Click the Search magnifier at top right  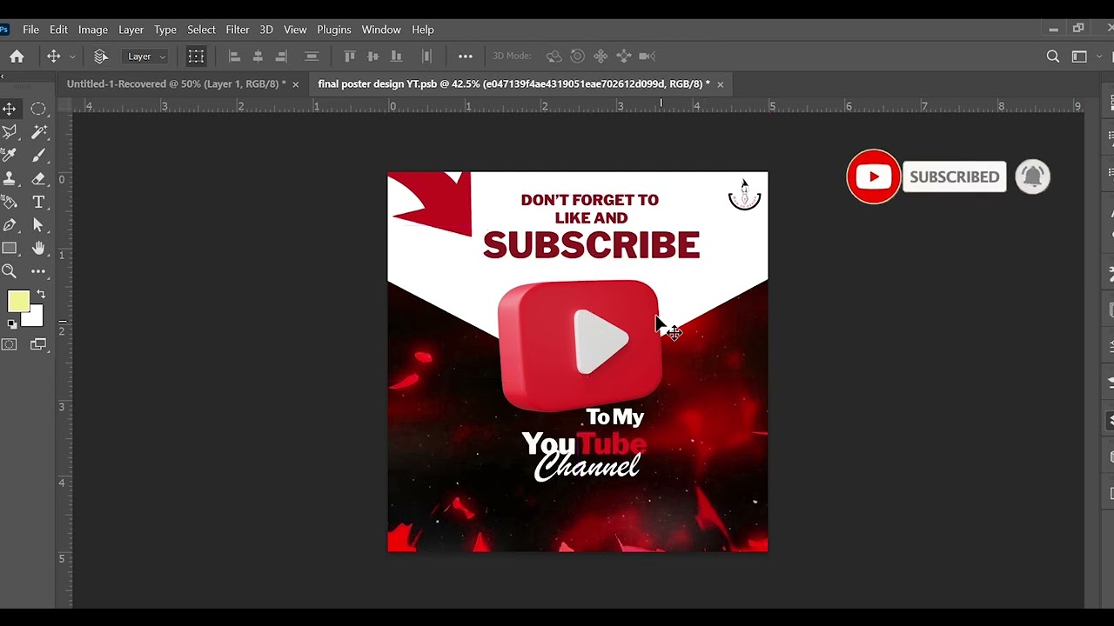coord(1053,57)
